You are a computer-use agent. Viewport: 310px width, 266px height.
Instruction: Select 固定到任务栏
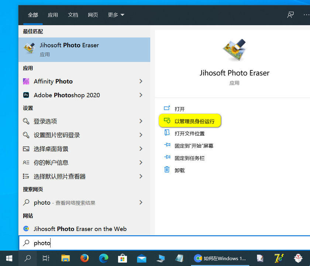(190, 158)
